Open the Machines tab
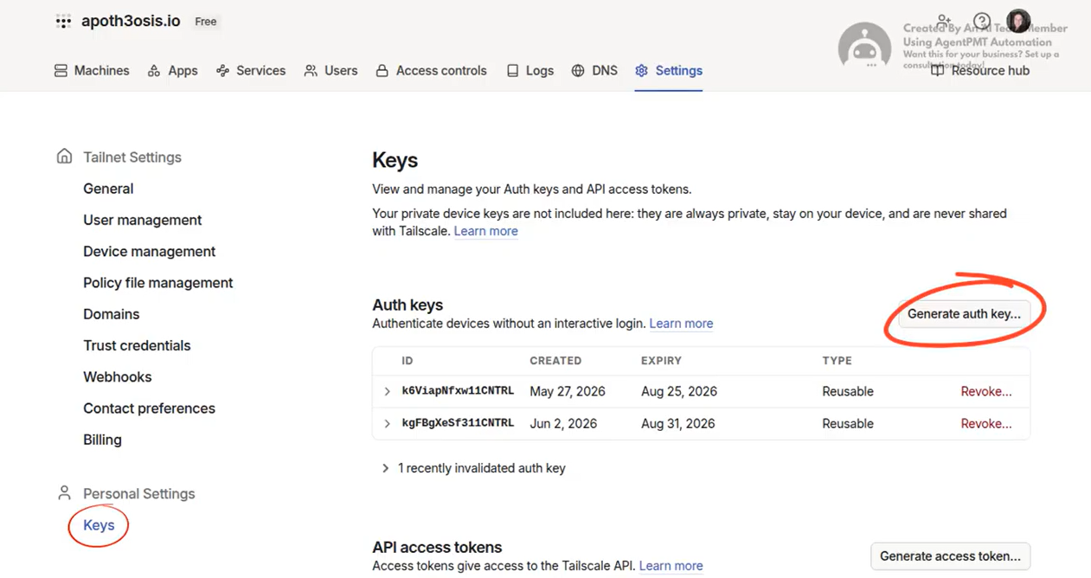The image size is (1091, 578). [x=92, y=71]
